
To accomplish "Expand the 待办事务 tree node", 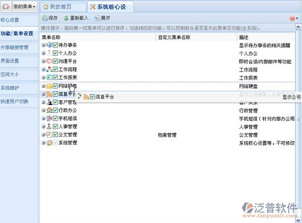I will tap(43, 45).
